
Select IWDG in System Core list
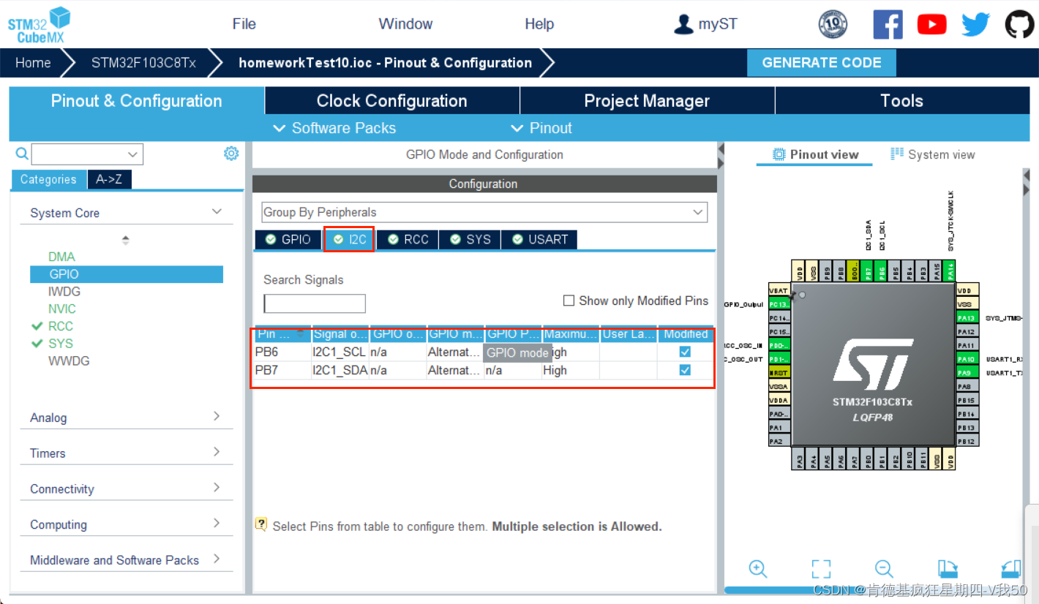pos(64,291)
